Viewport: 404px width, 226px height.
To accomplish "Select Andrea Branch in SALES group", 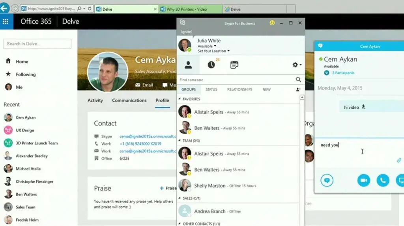I will point(238,211).
